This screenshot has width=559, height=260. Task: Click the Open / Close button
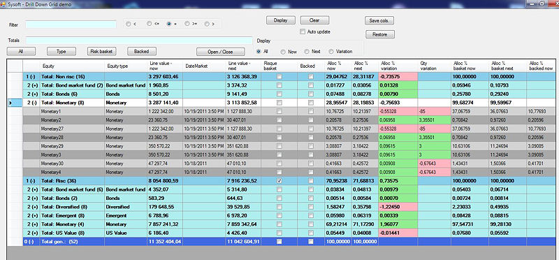220,52
